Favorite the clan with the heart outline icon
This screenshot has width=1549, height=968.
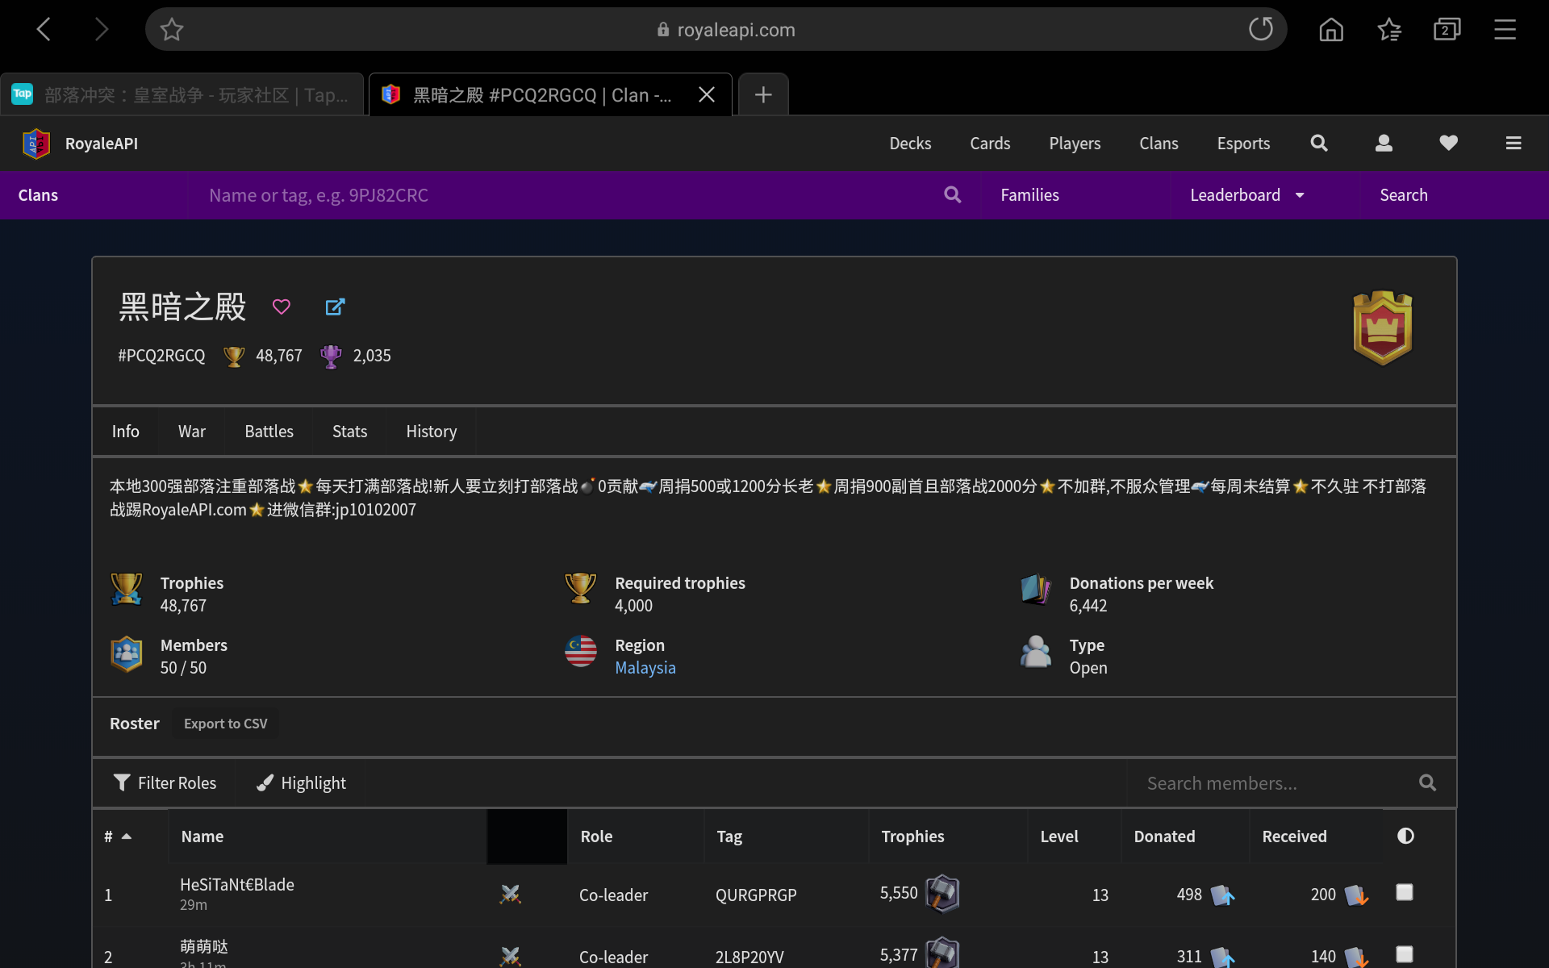coord(281,307)
